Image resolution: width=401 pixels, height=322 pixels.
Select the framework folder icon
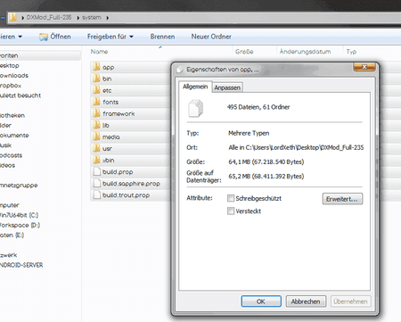click(x=96, y=113)
